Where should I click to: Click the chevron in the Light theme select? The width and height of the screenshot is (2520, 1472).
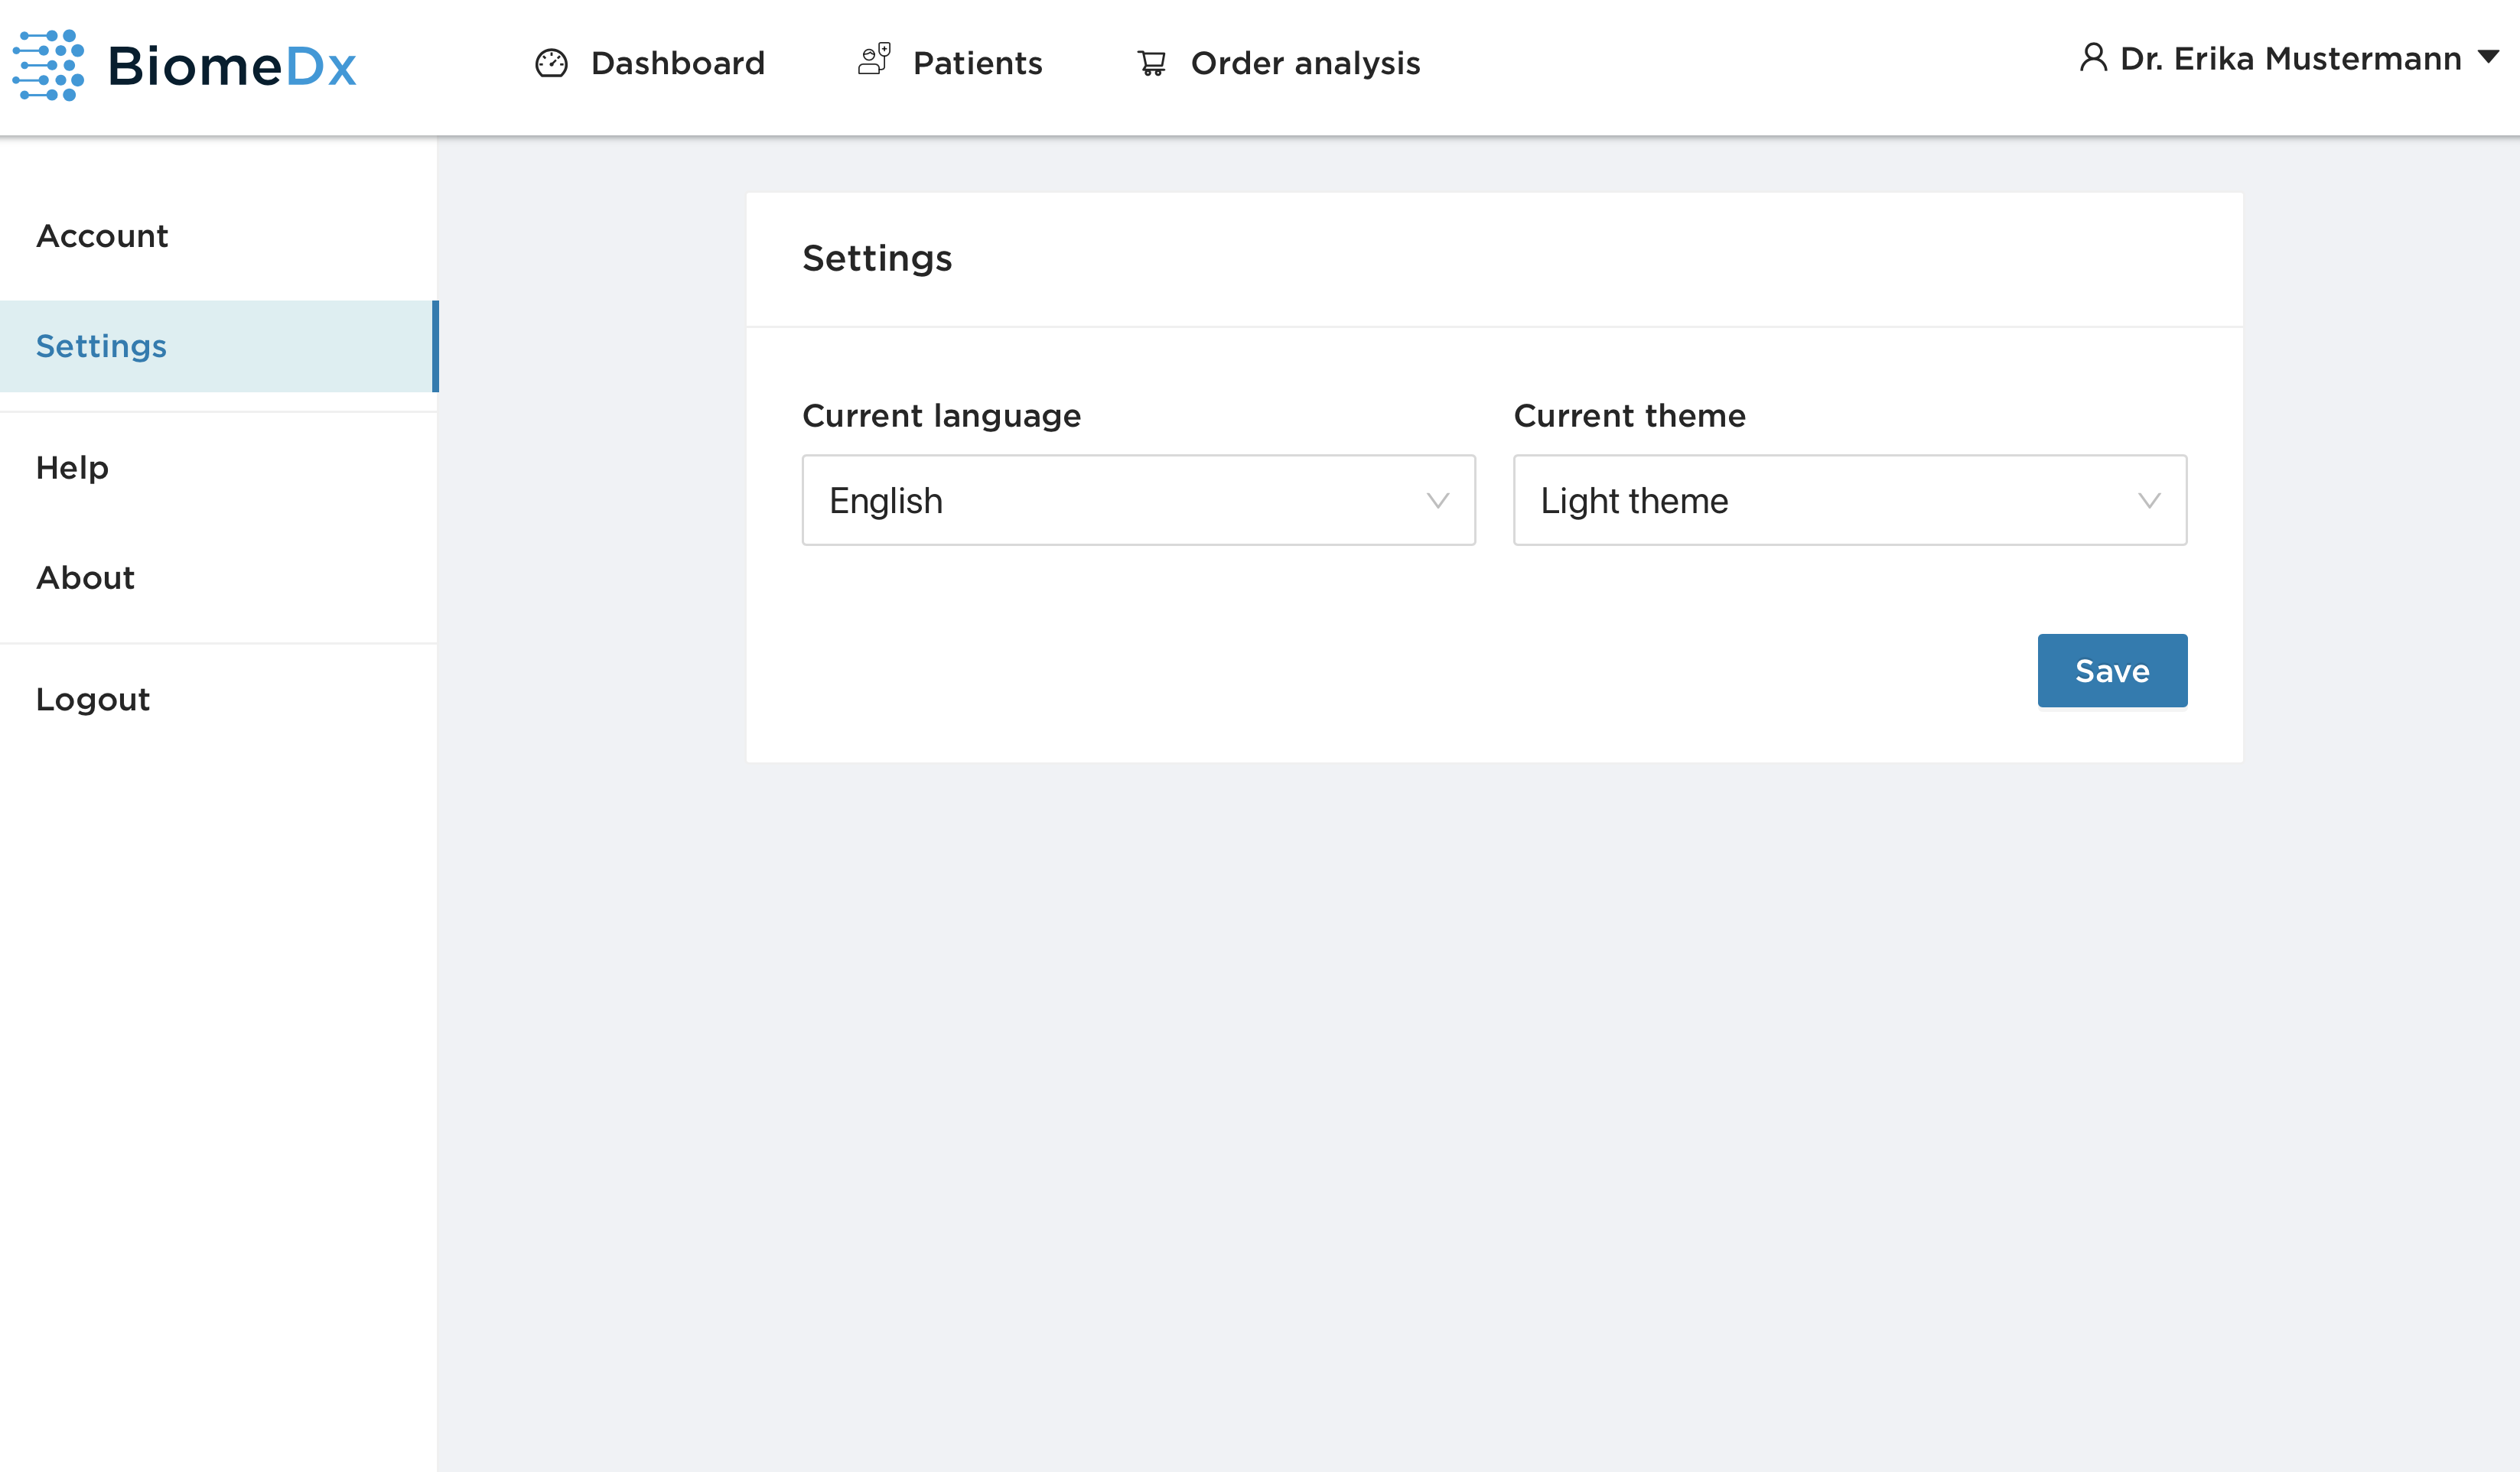coord(2149,501)
